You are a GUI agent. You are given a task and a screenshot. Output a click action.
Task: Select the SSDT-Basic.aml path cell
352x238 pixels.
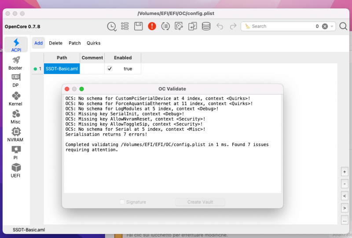point(62,69)
